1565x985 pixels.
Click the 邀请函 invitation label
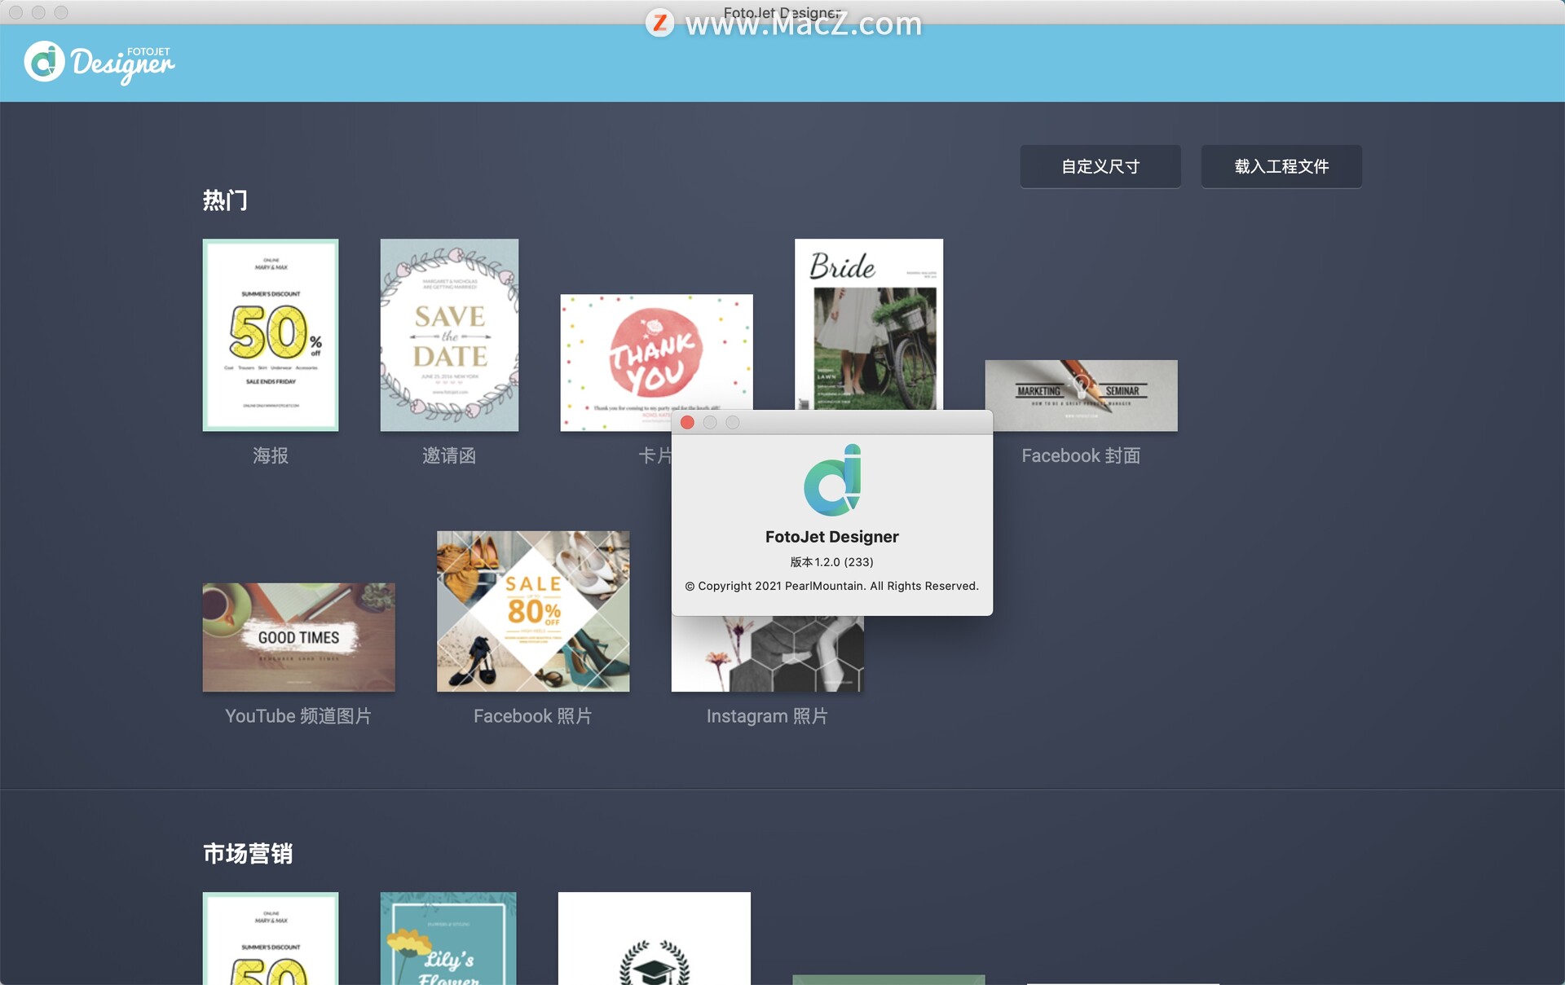[x=449, y=455]
